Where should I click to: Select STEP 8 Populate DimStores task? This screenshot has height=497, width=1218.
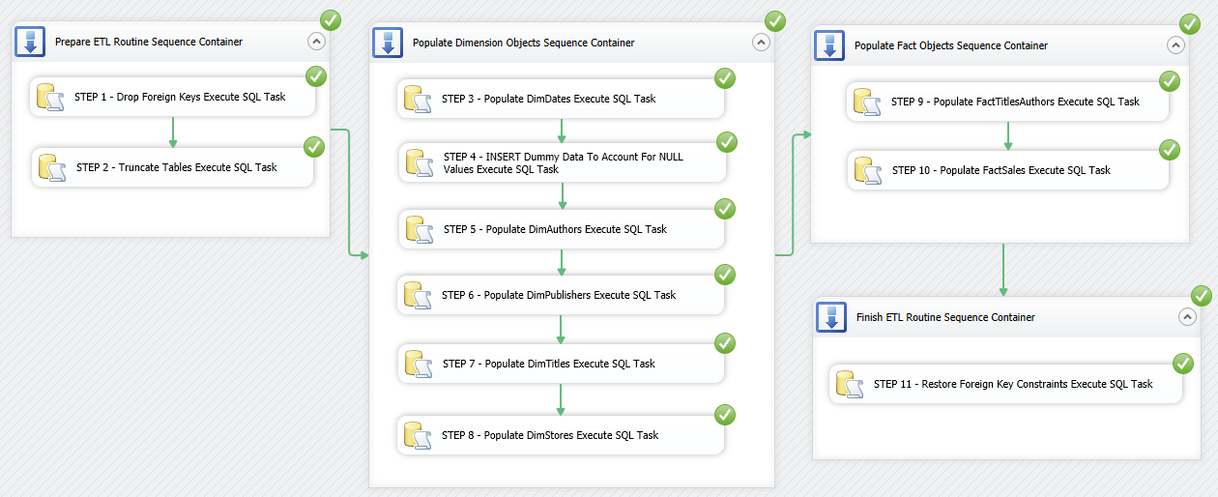[x=561, y=436]
